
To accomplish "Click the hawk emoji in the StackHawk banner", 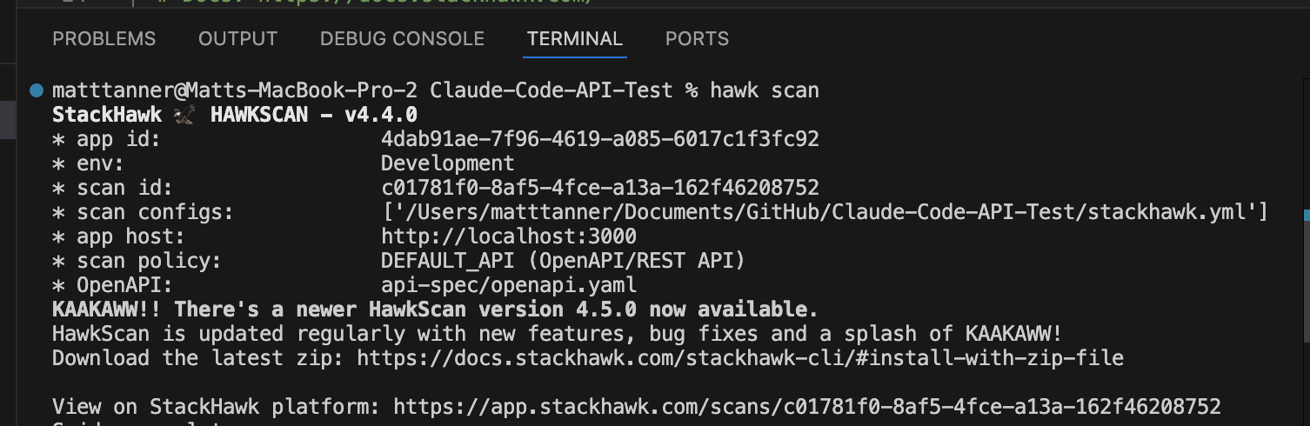I will tap(183, 115).
